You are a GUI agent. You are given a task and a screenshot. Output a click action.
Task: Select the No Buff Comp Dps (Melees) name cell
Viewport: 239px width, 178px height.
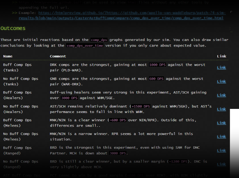click(x=21, y=137)
